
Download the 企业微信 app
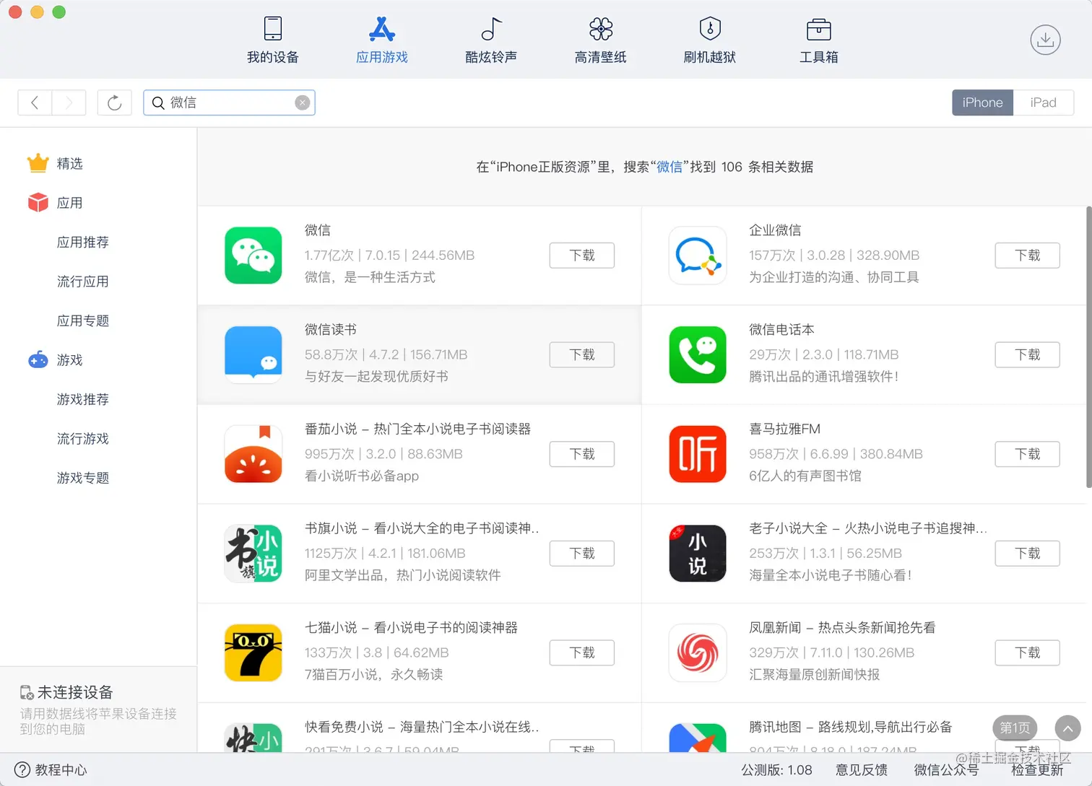pos(1027,256)
